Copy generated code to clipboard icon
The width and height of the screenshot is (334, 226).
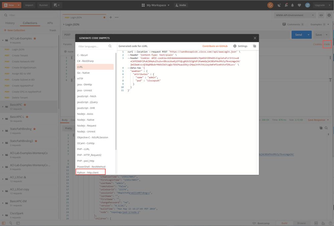tap(254, 46)
